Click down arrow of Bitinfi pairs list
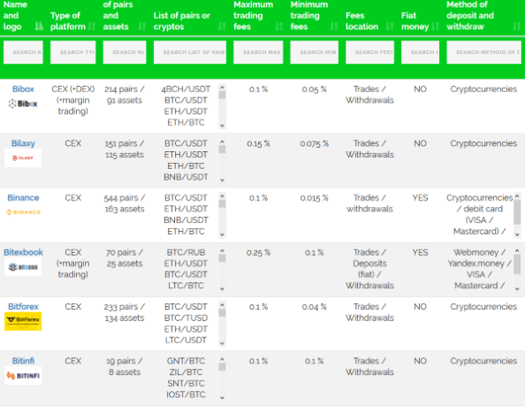This screenshot has height=406, width=525. 222,398
